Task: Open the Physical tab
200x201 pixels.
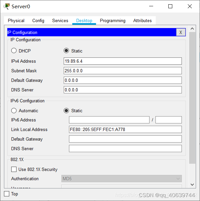Action: (x=16, y=20)
